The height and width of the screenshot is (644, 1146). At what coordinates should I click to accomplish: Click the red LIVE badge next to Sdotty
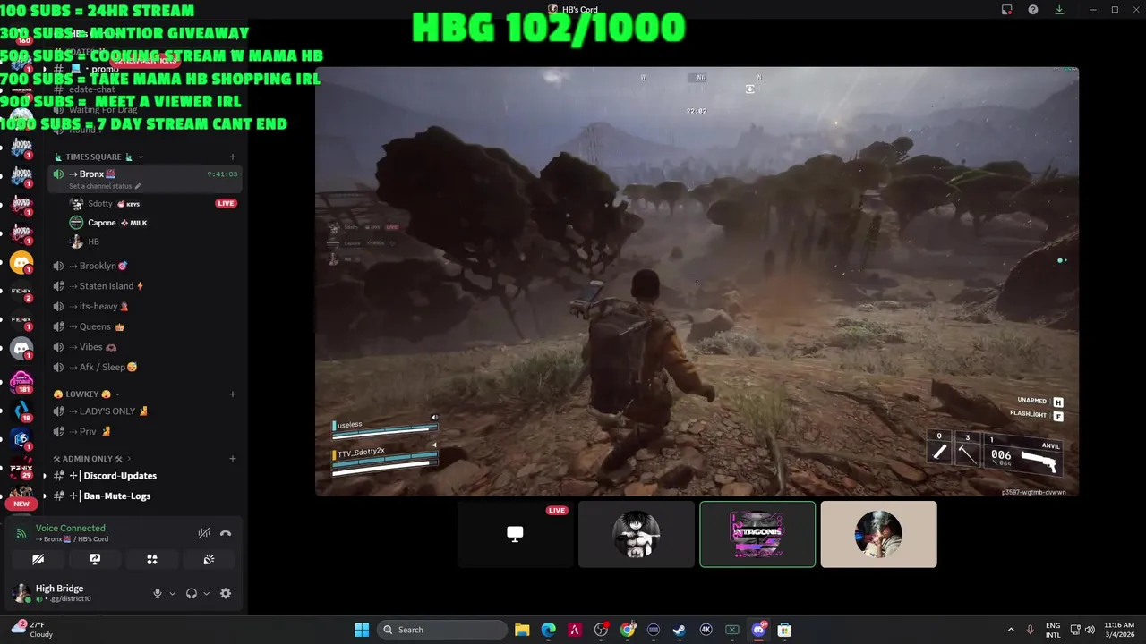(x=226, y=204)
